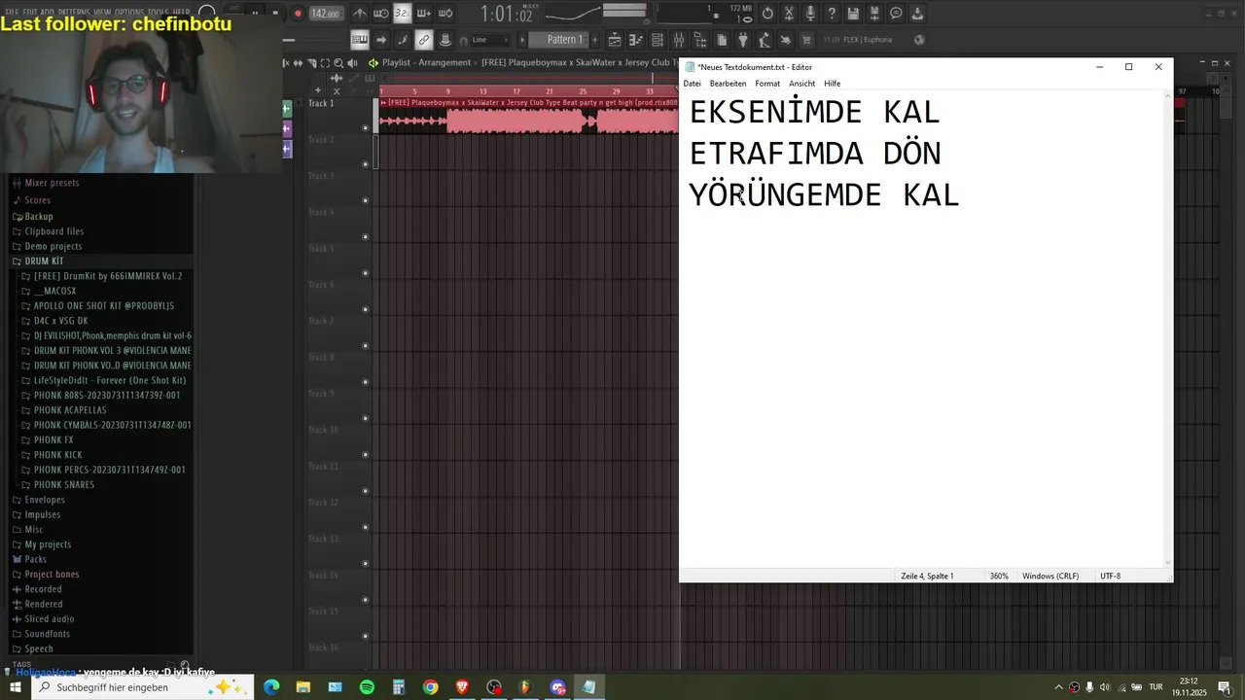Open the Line snap dropdown
This screenshot has width=1245, height=700.
pos(491,40)
